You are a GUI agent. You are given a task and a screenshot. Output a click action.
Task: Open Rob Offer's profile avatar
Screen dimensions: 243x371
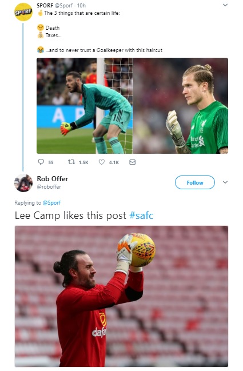(23, 183)
